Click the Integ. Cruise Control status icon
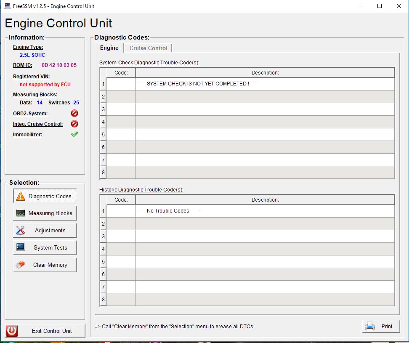Image resolution: width=409 pixels, height=343 pixels. coord(74,124)
